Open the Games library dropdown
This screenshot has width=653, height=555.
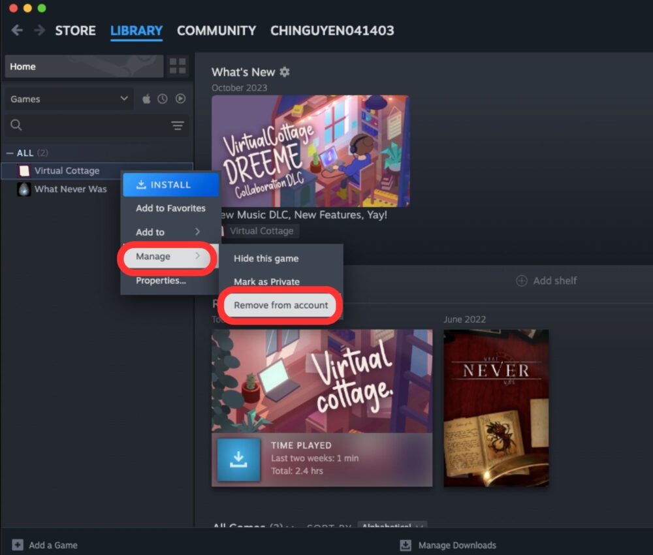click(x=69, y=99)
